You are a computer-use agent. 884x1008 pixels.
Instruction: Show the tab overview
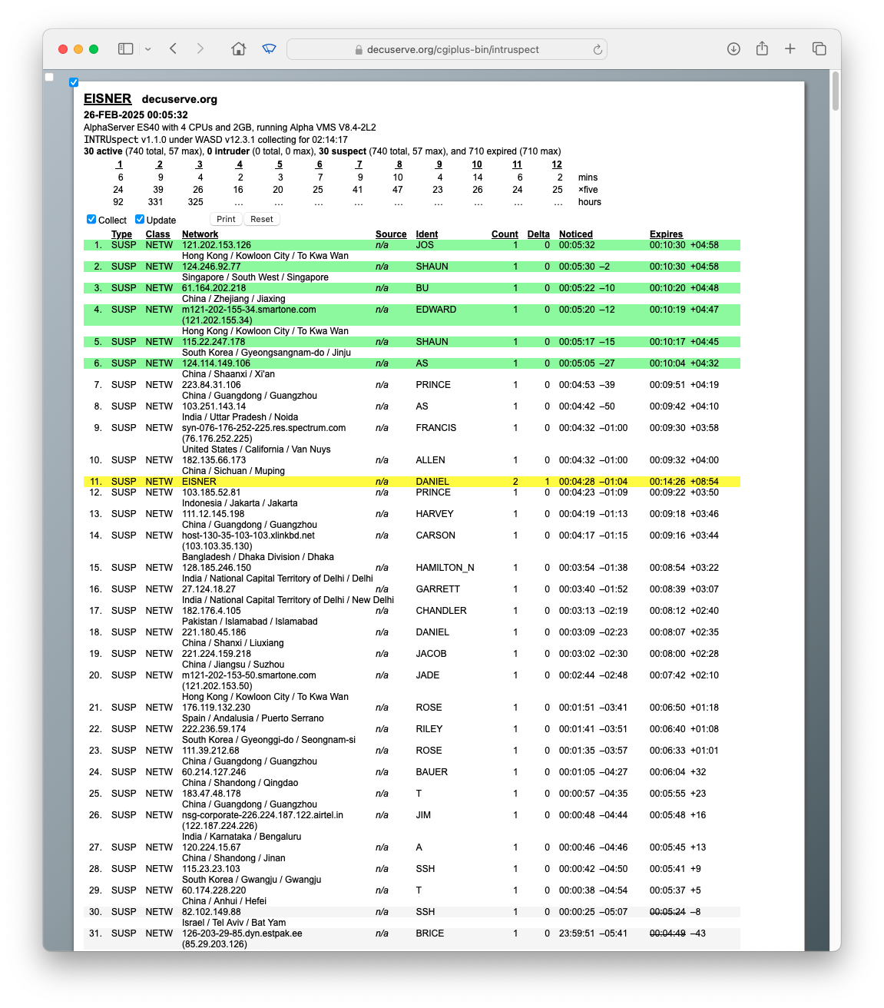pos(819,49)
